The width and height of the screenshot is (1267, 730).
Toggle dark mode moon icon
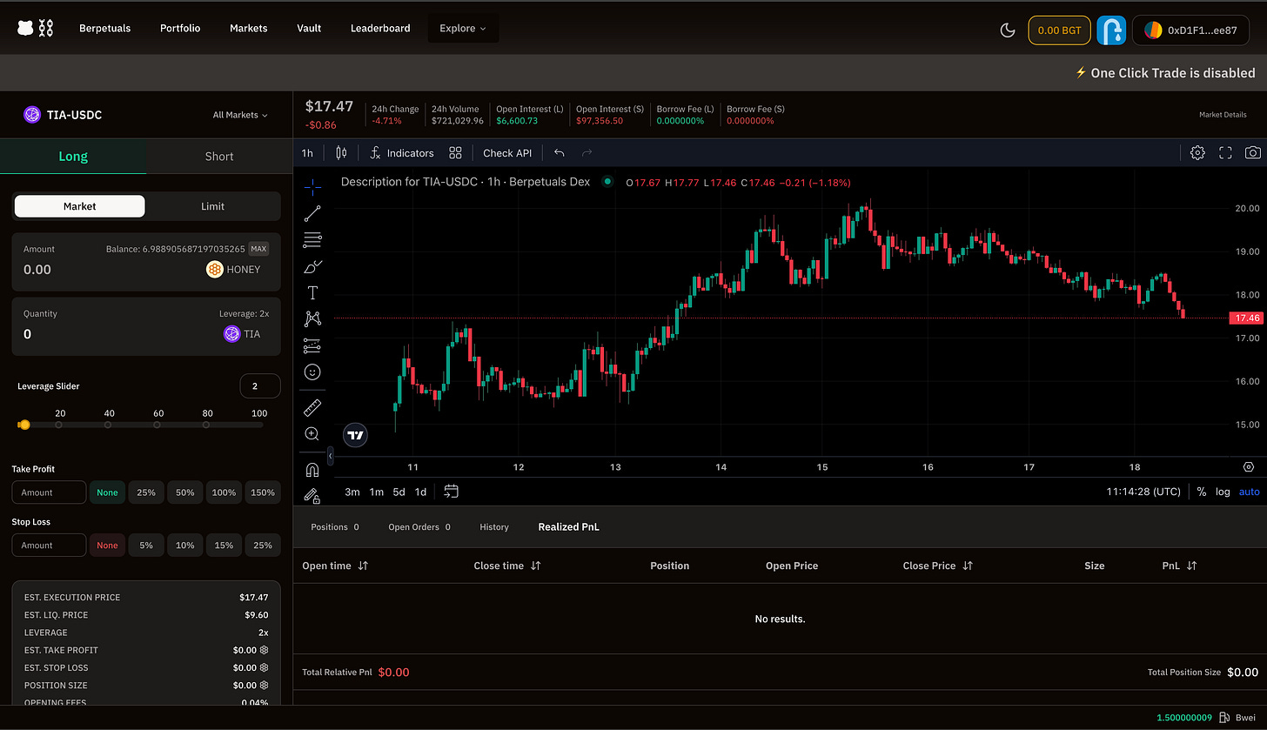pos(1008,30)
